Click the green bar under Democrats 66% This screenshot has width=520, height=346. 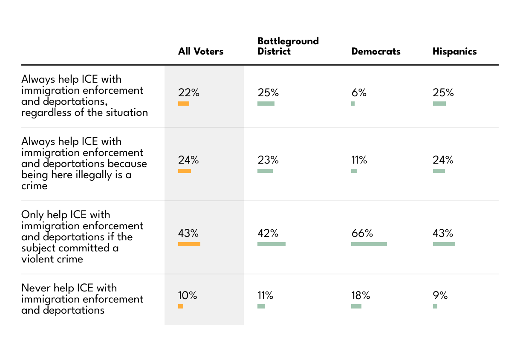369,244
